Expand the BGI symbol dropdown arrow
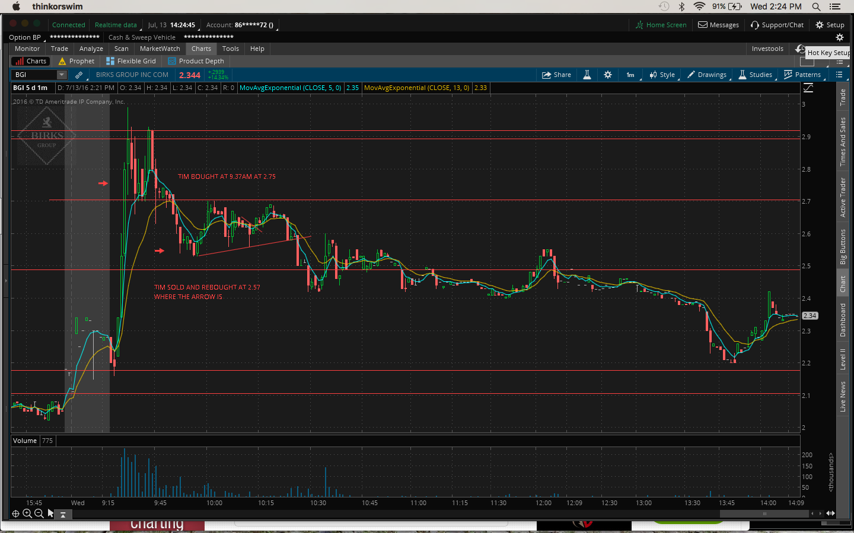The image size is (854, 533). 62,75
